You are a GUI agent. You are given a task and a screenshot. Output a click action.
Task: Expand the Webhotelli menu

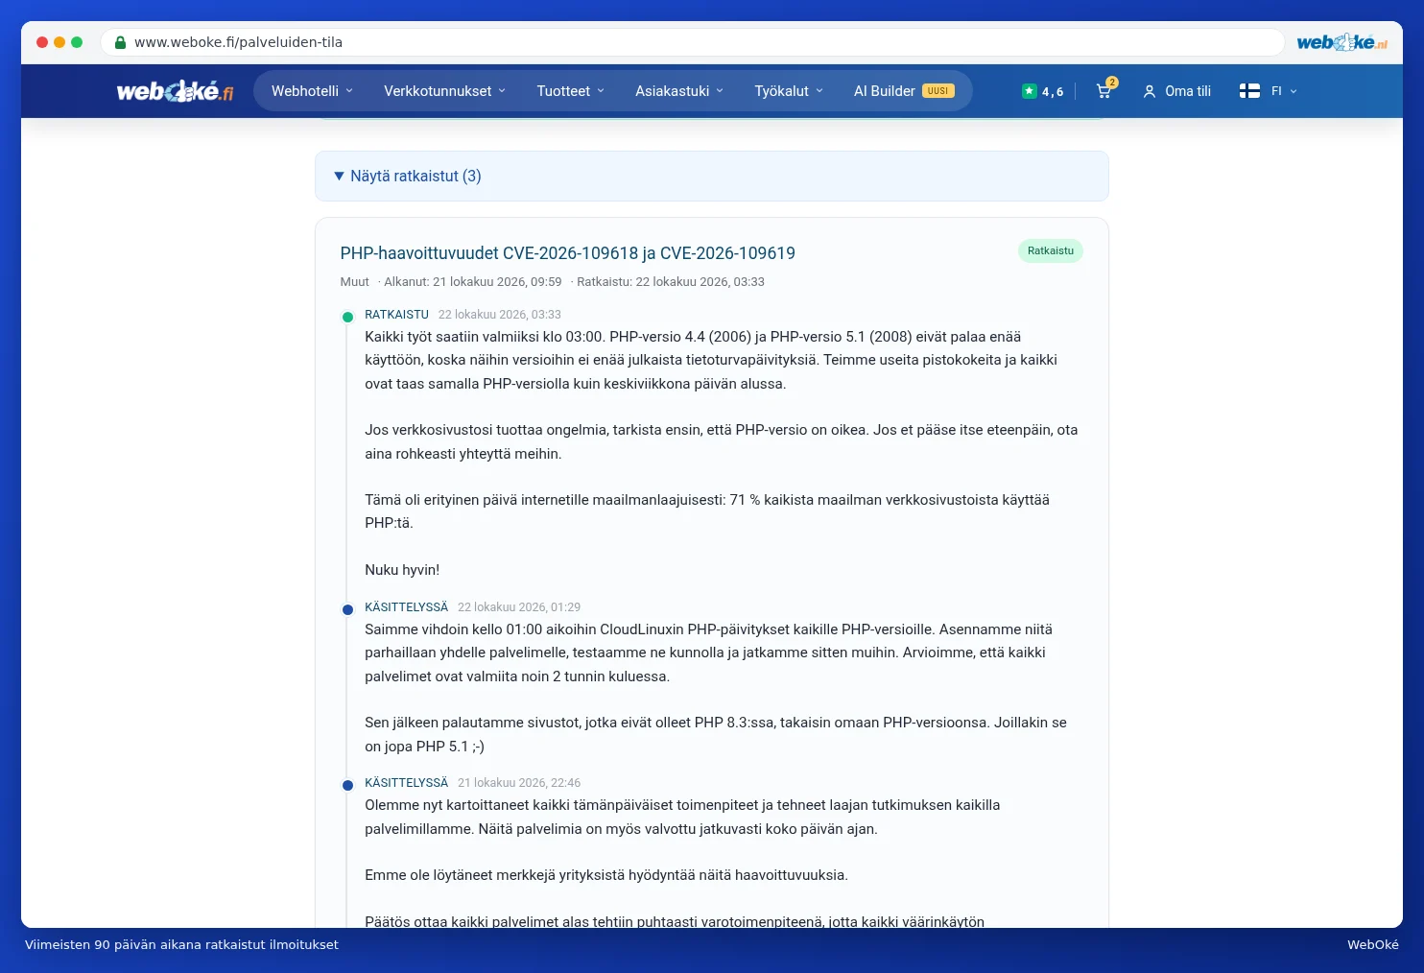coord(313,91)
